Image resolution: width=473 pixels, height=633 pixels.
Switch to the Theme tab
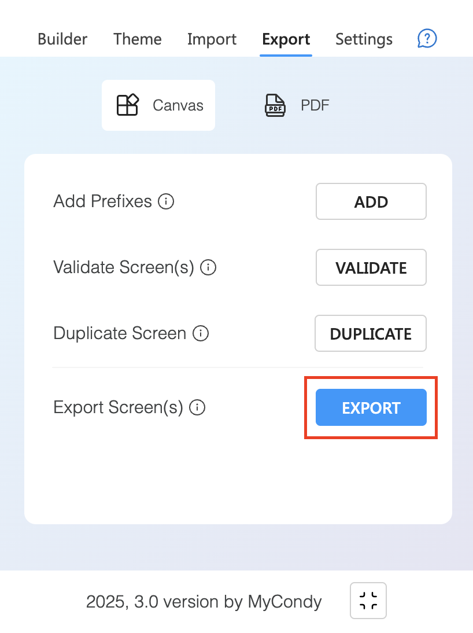point(137,39)
